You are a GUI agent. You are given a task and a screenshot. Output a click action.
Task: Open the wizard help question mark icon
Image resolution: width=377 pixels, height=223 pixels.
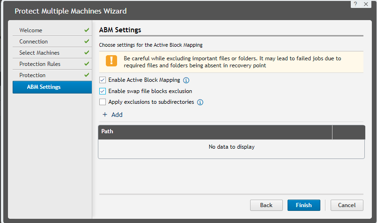click(x=355, y=4)
